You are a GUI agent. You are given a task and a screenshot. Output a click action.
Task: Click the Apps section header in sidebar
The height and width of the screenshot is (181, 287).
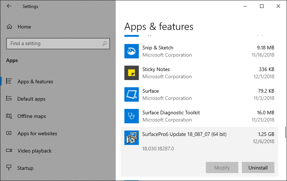click(x=12, y=61)
